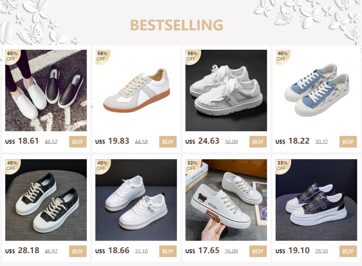Open the black and white slip-on shoes photo
This screenshot has height=266, width=362.
(46, 90)
